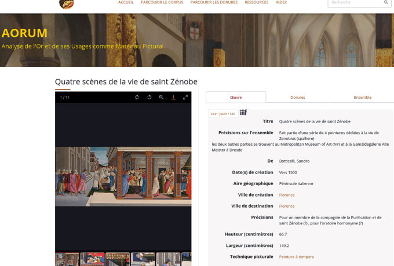Click the width value 149.2
This screenshot has height=266, width=394.
coord(284,246)
